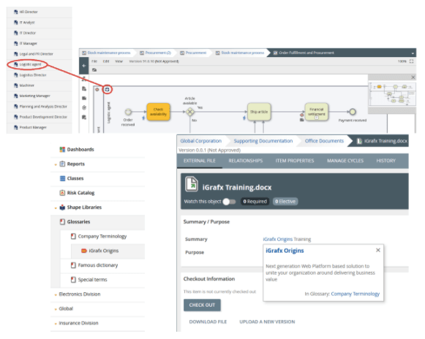
Task: Toggle the Watch this object switch
Action: coord(229,202)
